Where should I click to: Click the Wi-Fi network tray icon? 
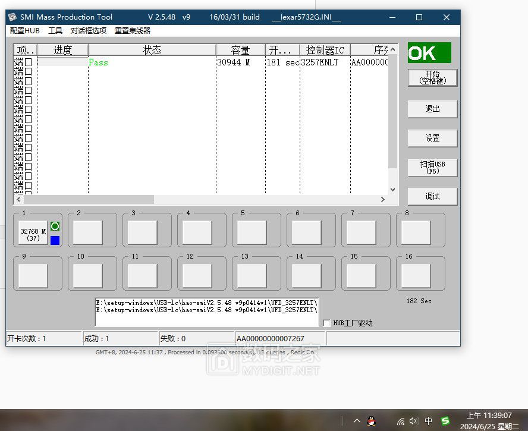click(401, 421)
